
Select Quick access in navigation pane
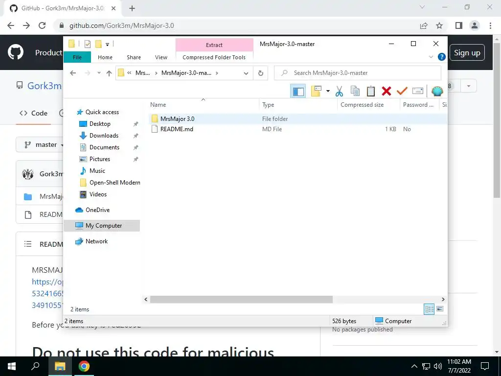click(102, 112)
